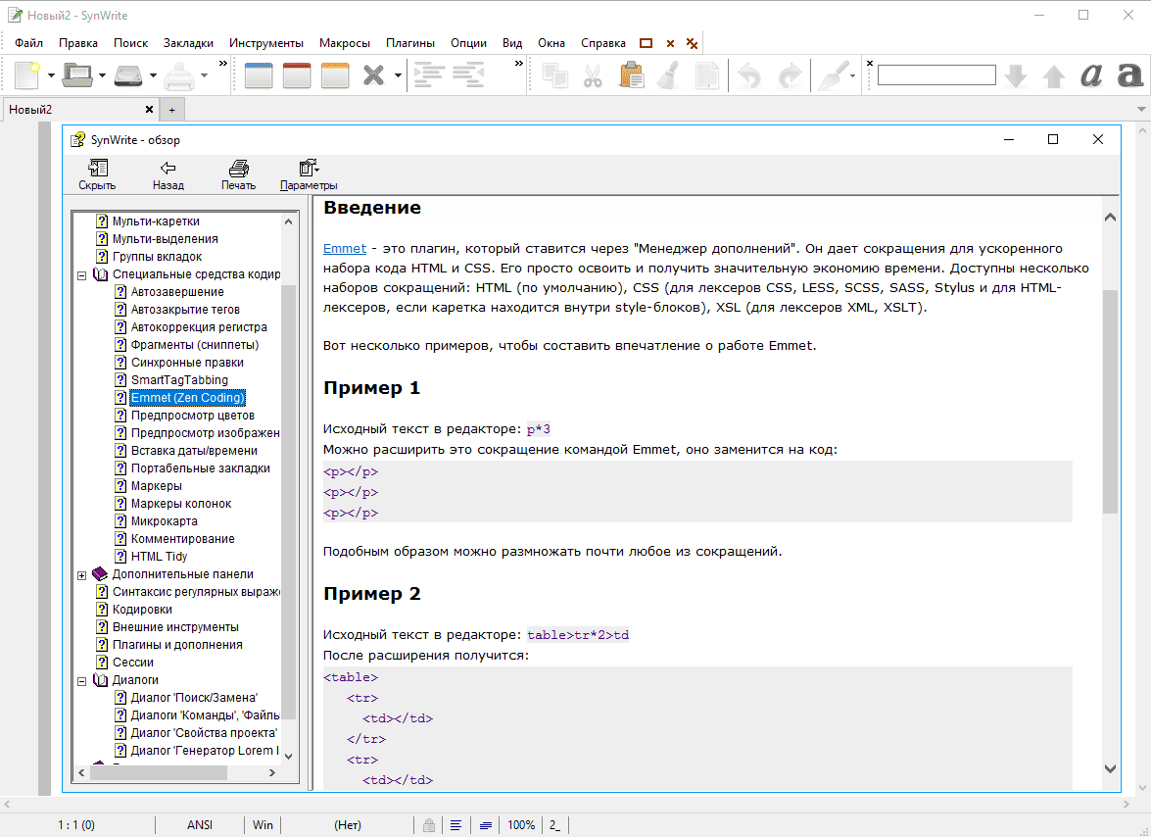Add a new tab with plus button
The image size is (1151, 837).
click(x=171, y=110)
